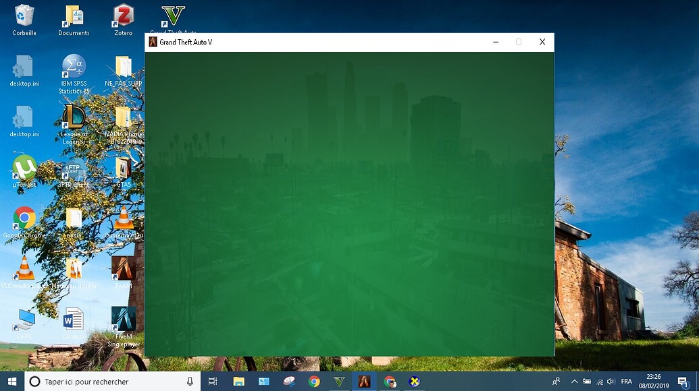Open Google Chrome from the taskbar
The image size is (699, 391).
click(314, 381)
